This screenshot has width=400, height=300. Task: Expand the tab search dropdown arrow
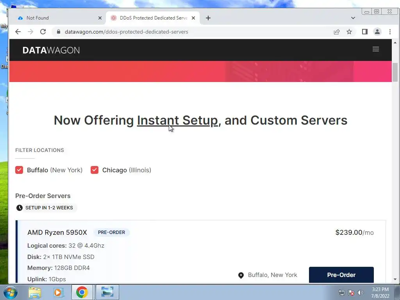(x=353, y=18)
